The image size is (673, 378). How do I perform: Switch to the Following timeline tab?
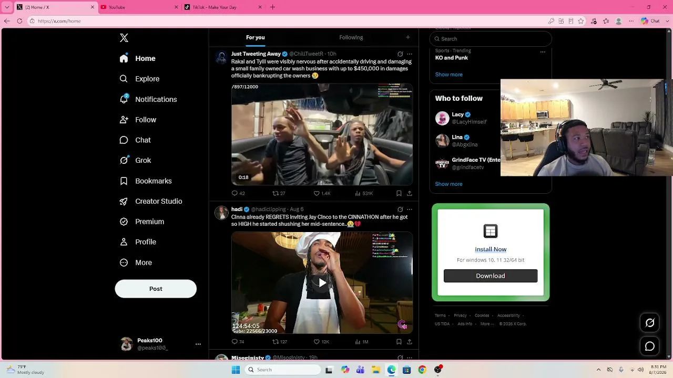tap(351, 37)
